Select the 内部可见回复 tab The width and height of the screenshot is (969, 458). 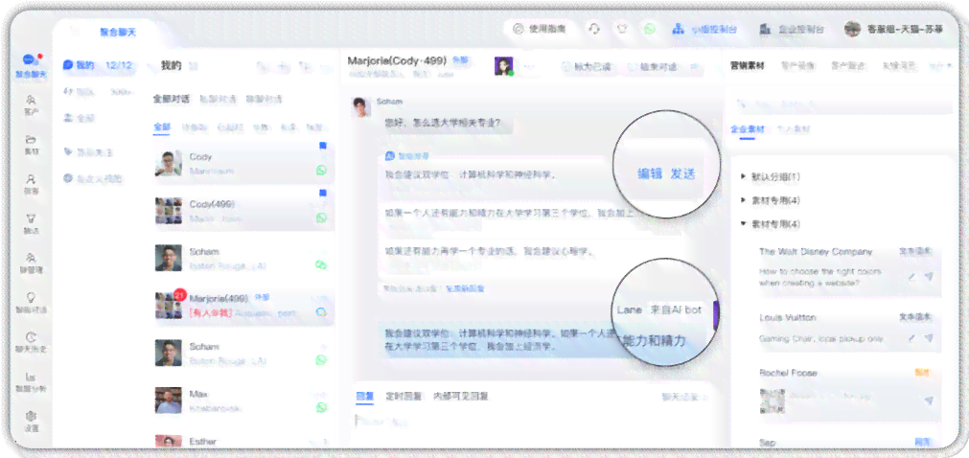[x=460, y=396]
